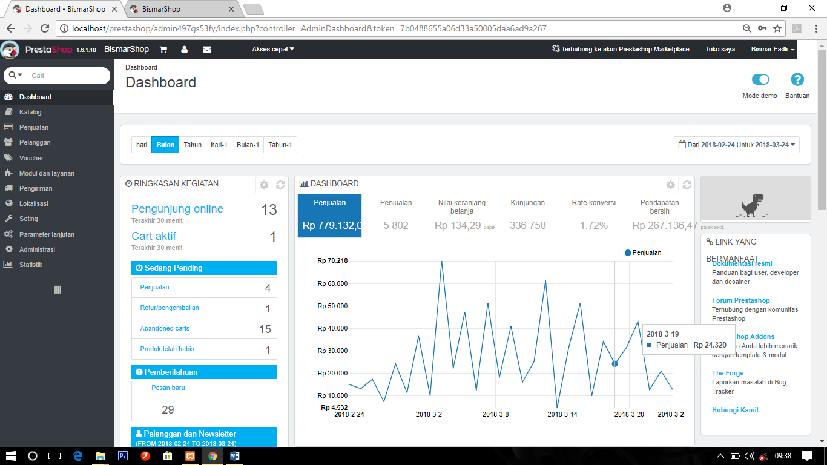Click the Cari search input field
The width and height of the screenshot is (827, 465).
click(68, 76)
